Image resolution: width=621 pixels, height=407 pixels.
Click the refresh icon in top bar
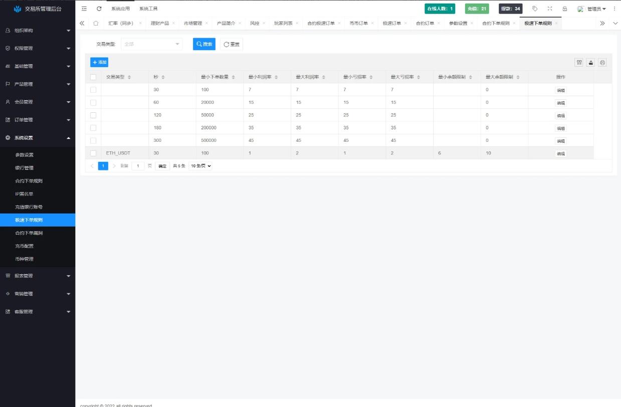coord(99,9)
